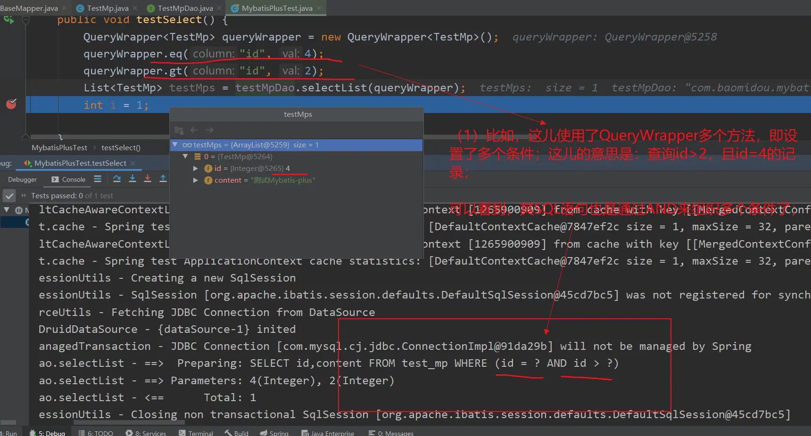The width and height of the screenshot is (811, 436).
Task: Close the TestMpDao.java tab
Action: click(219, 8)
